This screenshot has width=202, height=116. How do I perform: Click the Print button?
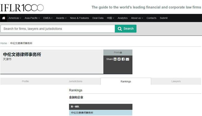tap(118, 53)
